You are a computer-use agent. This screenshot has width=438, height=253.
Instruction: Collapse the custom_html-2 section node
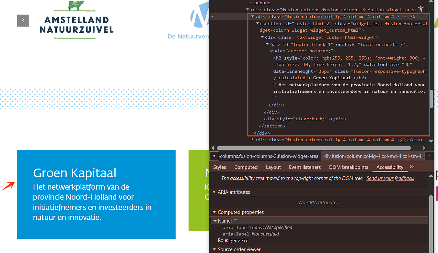[257, 24]
